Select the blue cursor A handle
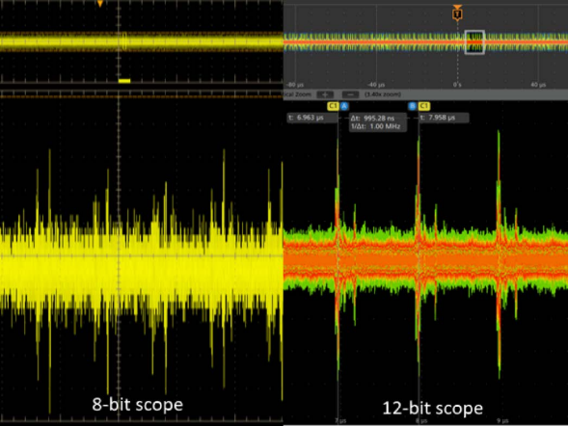The width and height of the screenshot is (568, 426). tap(344, 106)
